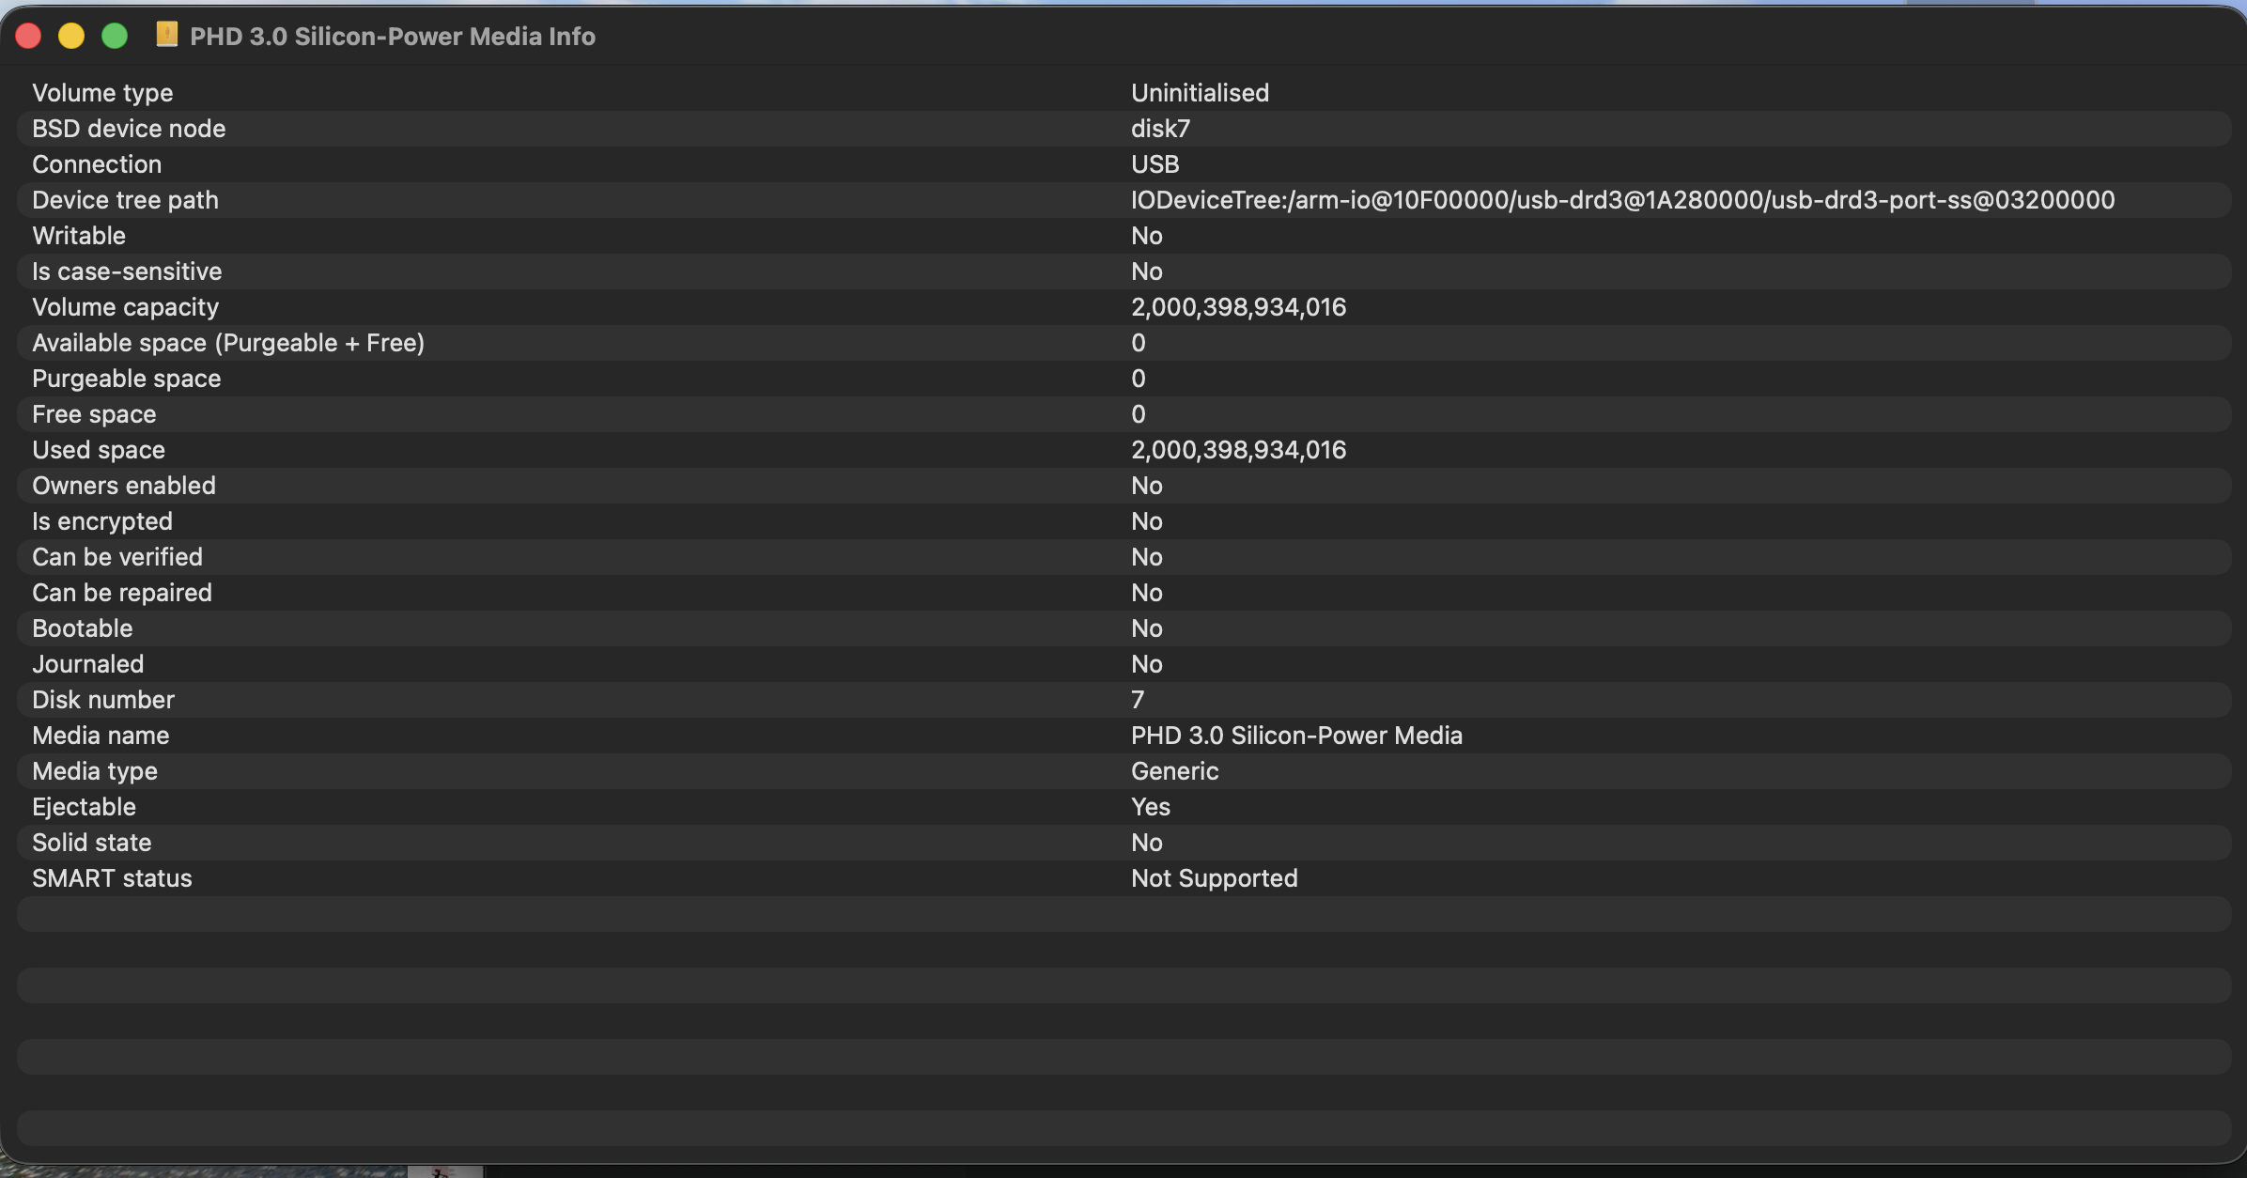Select the Connection USB row
The height and width of the screenshot is (1178, 2247).
click(97, 164)
